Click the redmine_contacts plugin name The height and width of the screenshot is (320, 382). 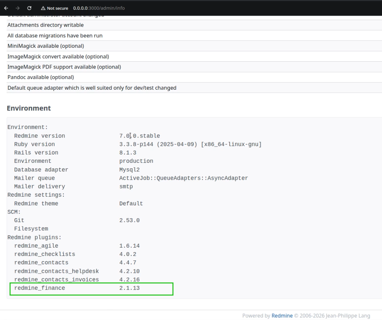tap(41, 263)
